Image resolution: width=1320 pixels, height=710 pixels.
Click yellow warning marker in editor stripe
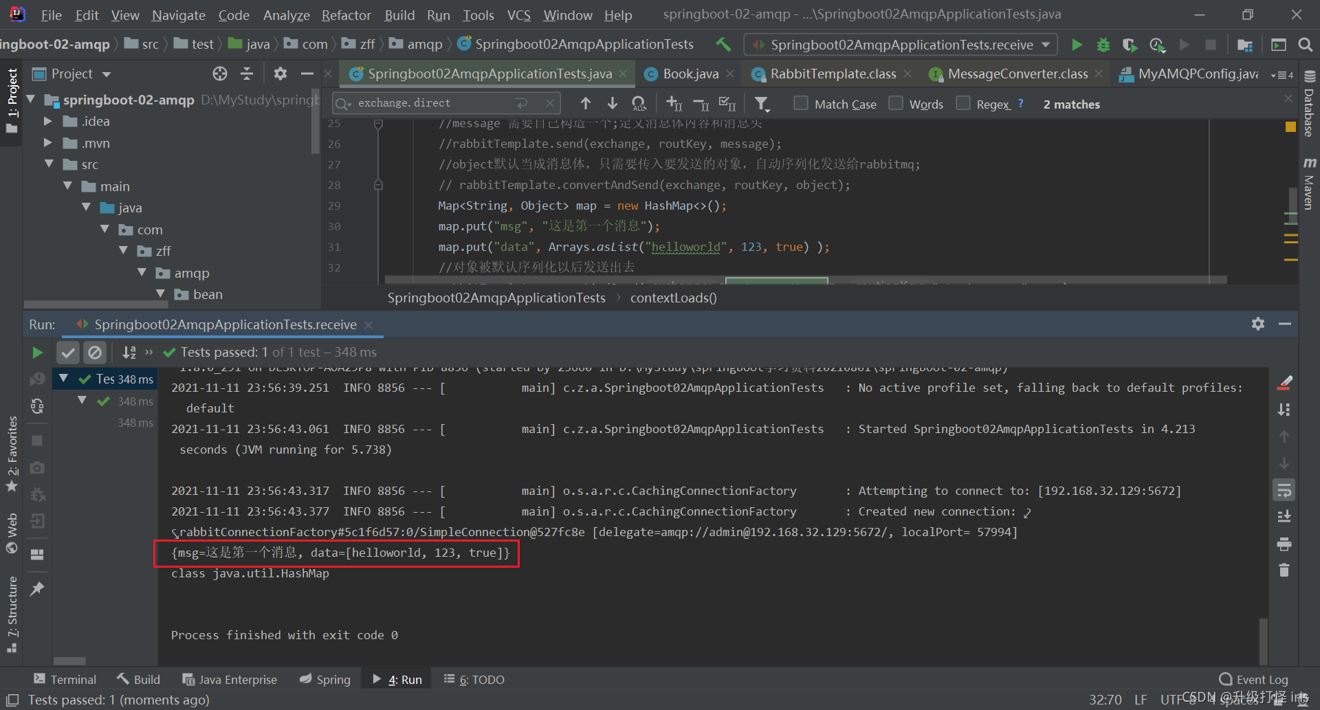click(1290, 126)
